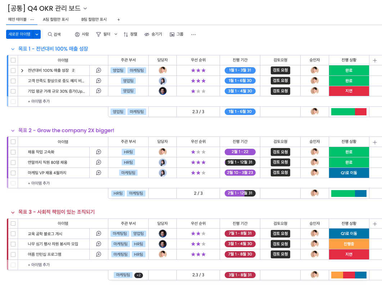Open the toolbar's three-dot more options menu
Viewport: 382px width, 286px height.
(x=193, y=34)
